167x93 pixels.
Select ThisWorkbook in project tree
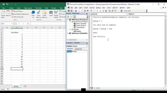(x=80, y=27)
